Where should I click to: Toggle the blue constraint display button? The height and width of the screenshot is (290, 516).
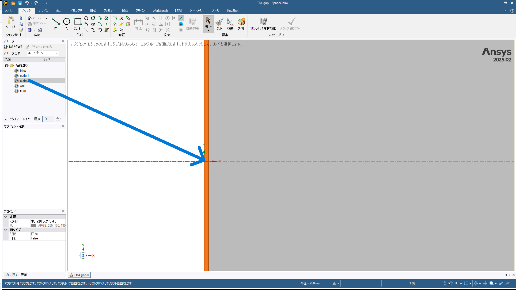tap(181, 18)
